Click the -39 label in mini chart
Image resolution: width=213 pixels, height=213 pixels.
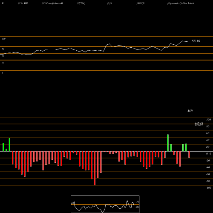(137, 207)
